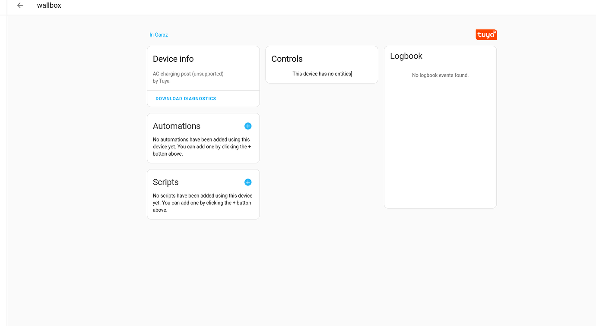Click the Controls panel title
596x326 pixels.
[286, 59]
